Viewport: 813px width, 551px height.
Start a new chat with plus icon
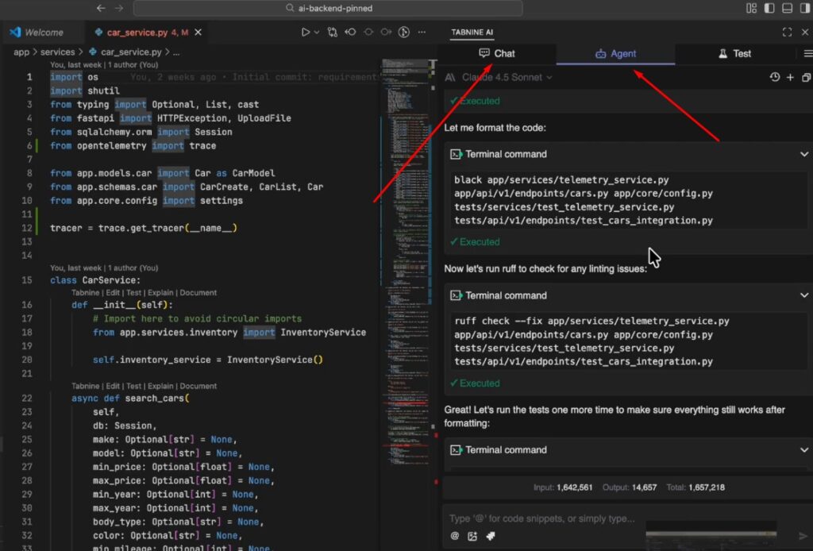[x=790, y=77]
